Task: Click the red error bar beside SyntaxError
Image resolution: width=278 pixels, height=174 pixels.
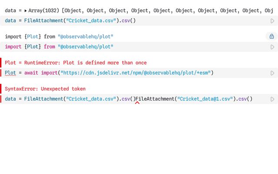Action: pyautogui.click(x=1, y=89)
